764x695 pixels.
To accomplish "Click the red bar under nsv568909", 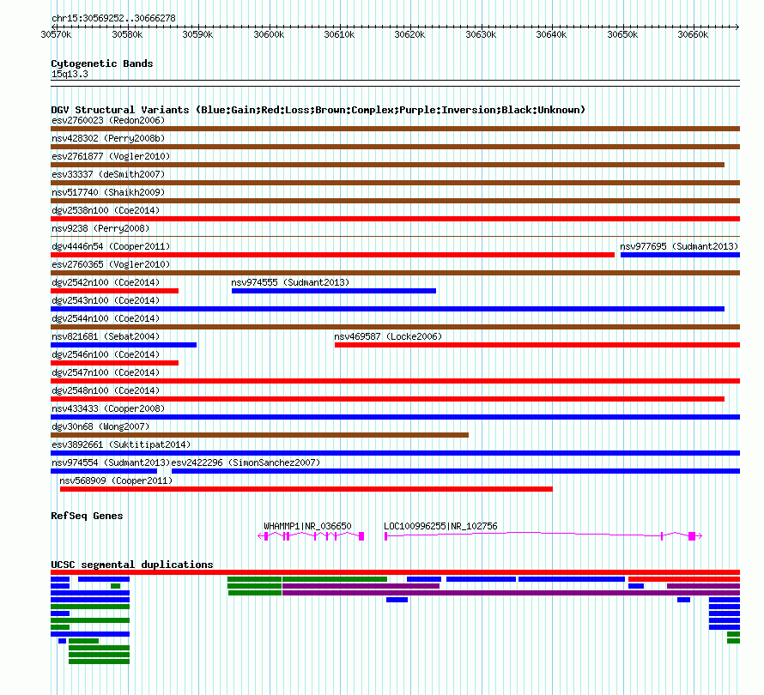I will (306, 489).
